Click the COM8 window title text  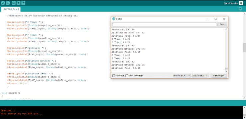click(x=119, y=19)
